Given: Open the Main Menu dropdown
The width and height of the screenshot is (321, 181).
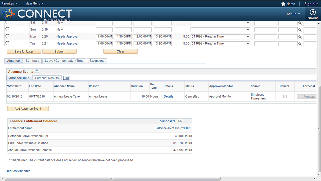Looking at the screenshot, I should (x=34, y=4).
